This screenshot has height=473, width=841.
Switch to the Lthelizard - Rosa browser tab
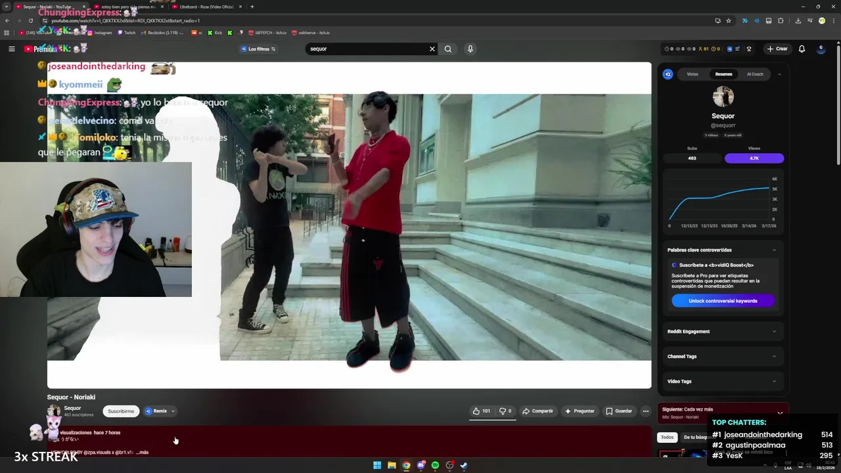pyautogui.click(x=207, y=7)
